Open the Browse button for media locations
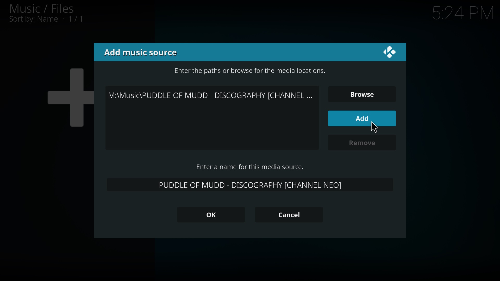 [x=362, y=94]
